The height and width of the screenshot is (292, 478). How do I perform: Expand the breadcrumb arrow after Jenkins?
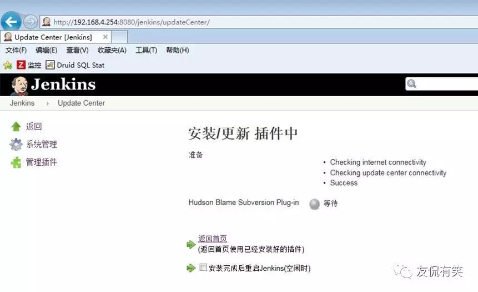point(47,103)
